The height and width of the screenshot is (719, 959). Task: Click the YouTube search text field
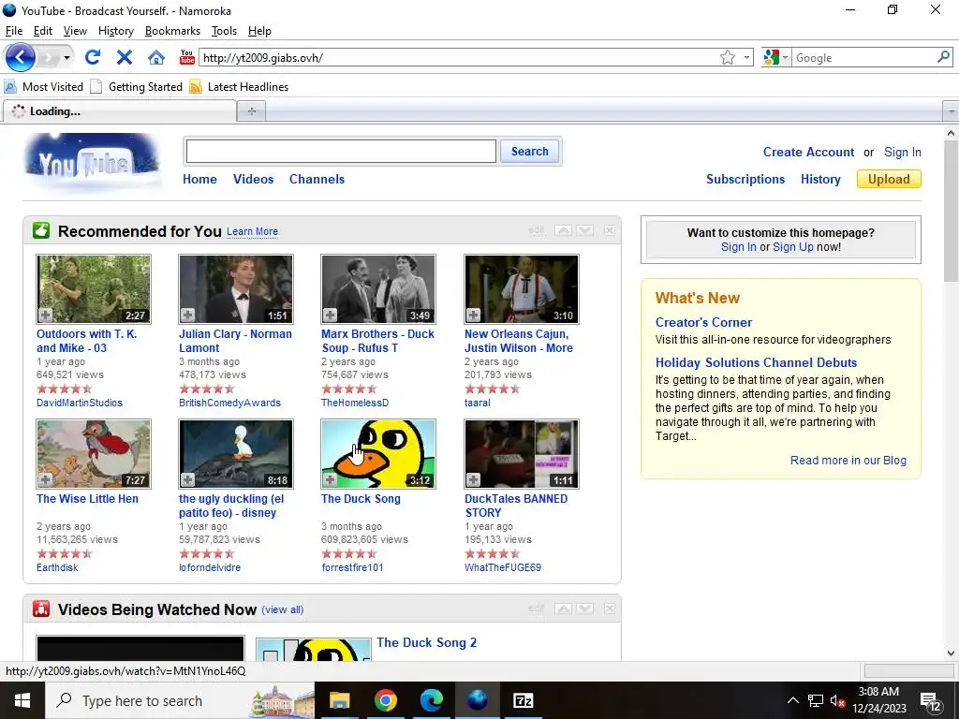pos(341,151)
